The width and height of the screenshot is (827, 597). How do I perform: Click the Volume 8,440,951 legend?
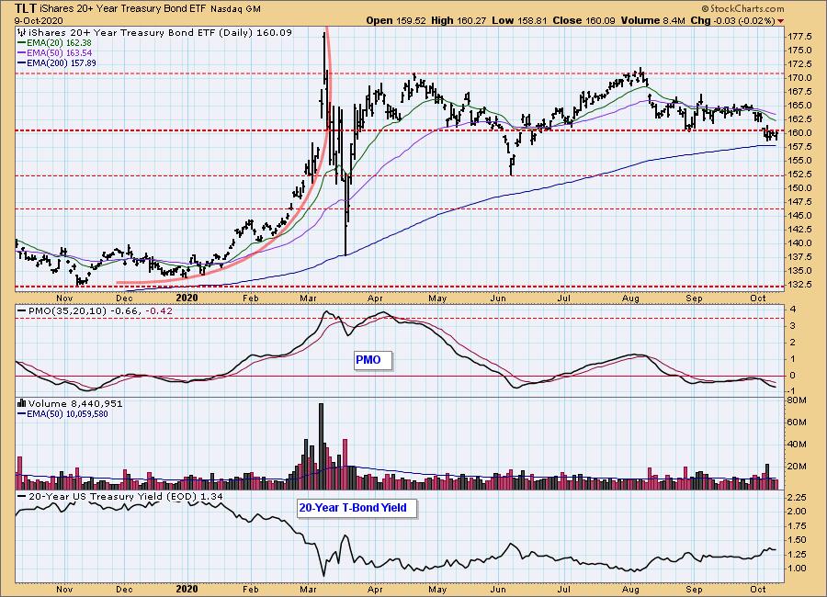71,404
